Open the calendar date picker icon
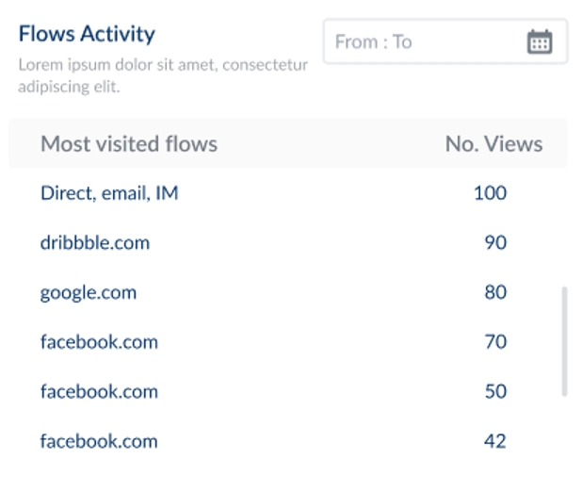Screen dimensions: 582x492 tap(540, 41)
